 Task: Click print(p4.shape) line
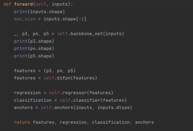[34, 49]
